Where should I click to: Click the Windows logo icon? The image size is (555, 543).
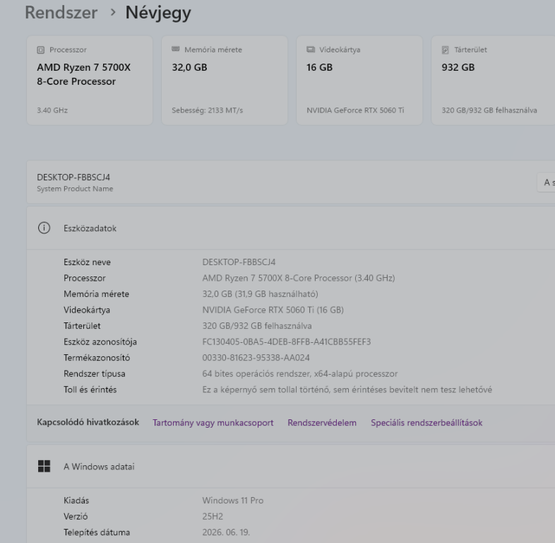tap(44, 466)
